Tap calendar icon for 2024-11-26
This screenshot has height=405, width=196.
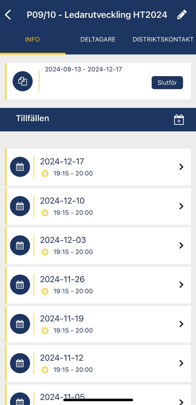20,285
